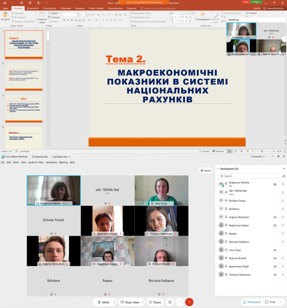The width and height of the screenshot is (287, 308).
Task: Open the Share content button
Action: pos(155,302)
